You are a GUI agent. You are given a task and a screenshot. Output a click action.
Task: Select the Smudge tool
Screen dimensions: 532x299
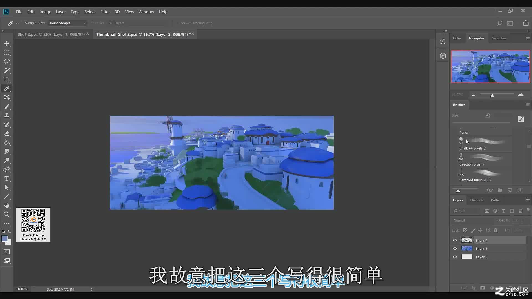tap(7, 151)
